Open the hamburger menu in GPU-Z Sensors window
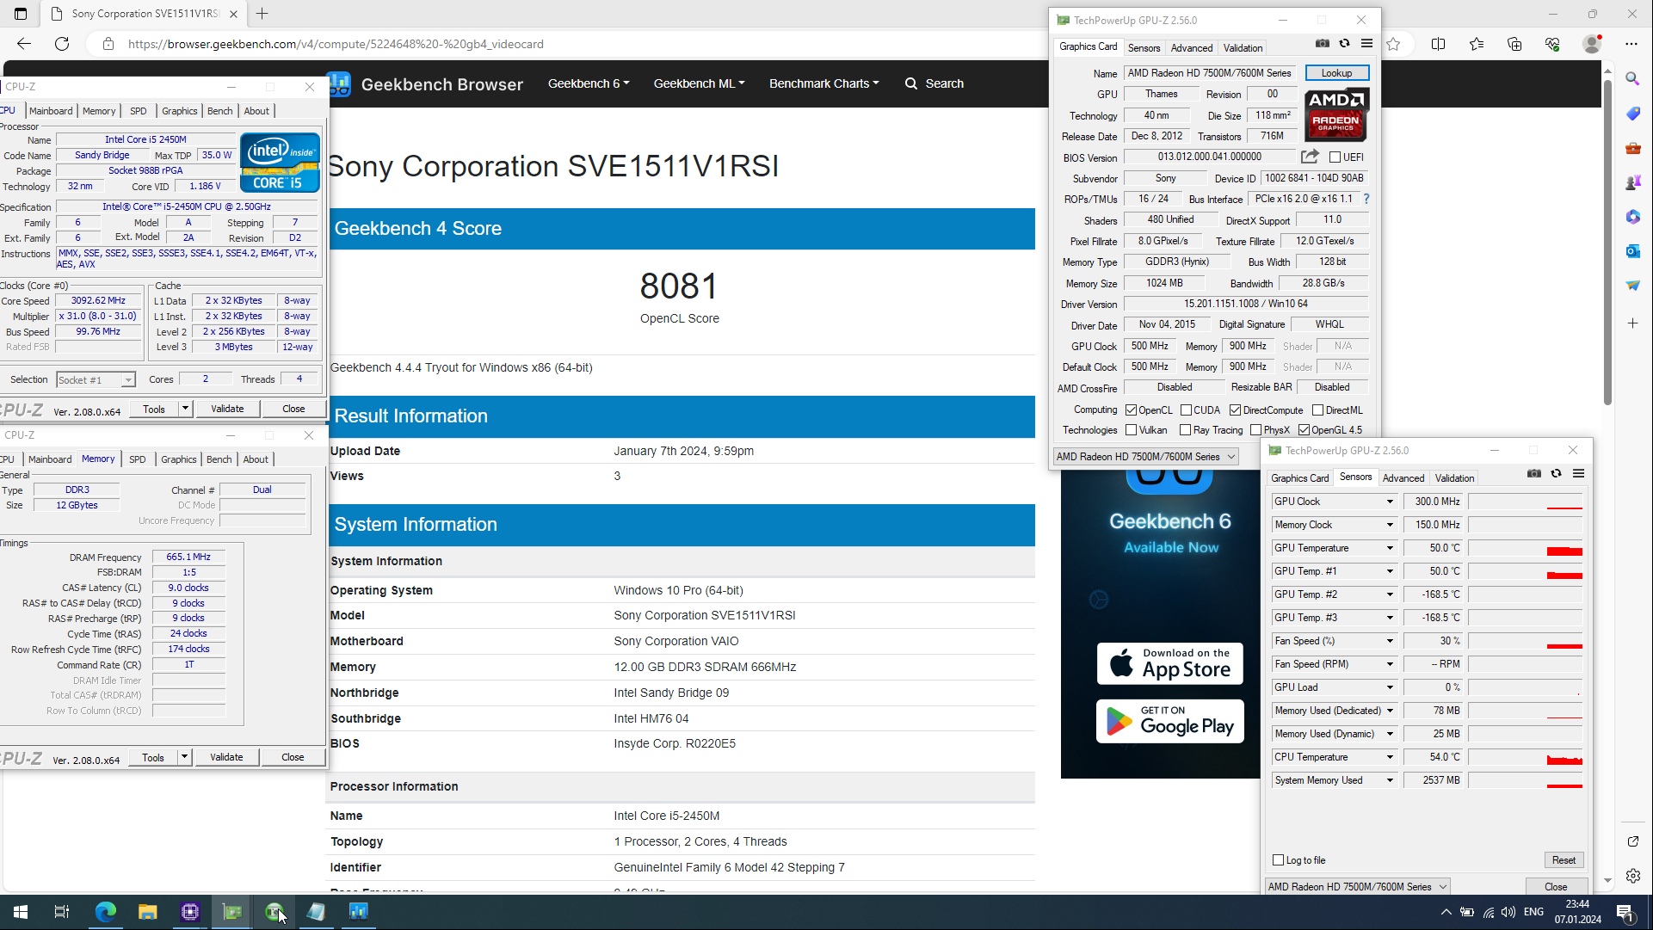1653x930 pixels. [x=1578, y=474]
